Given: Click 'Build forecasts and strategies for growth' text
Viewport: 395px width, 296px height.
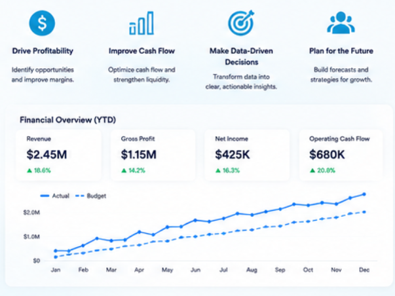Looking at the screenshot, I should (341, 75).
